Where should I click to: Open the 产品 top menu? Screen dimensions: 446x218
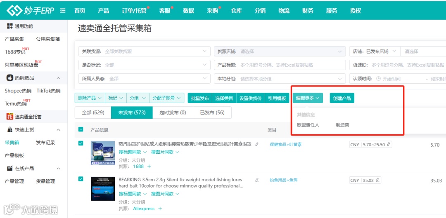104,11
